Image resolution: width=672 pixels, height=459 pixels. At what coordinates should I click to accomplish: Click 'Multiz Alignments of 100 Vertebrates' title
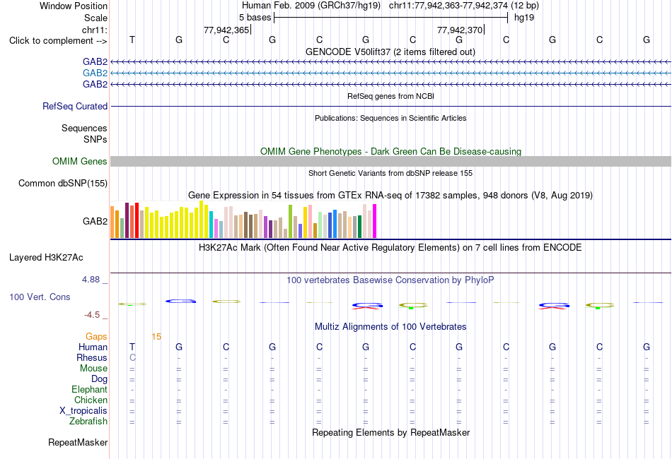click(x=390, y=327)
